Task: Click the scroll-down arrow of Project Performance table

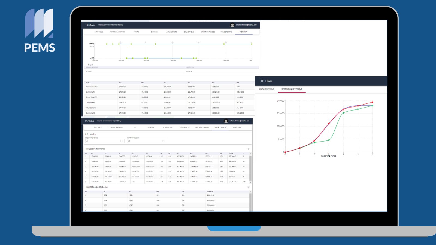Action: click(250, 182)
